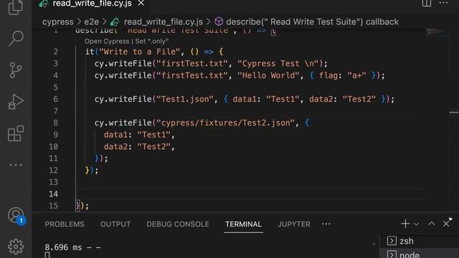This screenshot has height=258, width=459.
Task: Select the read_write_file.cy.js tab
Action: (x=92, y=4)
